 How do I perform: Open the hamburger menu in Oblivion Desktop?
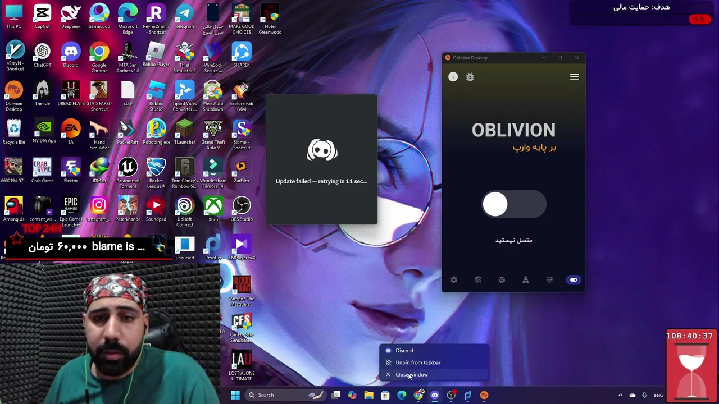point(574,77)
